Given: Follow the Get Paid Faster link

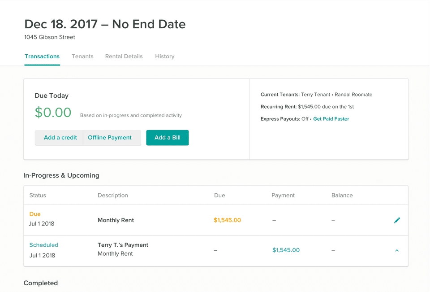Looking at the screenshot, I should pos(331,119).
